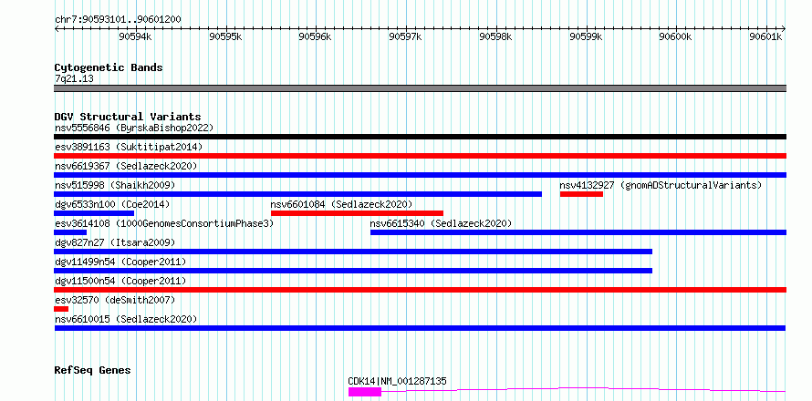Click the label dgv827n27 (Itsara2009)
The height and width of the screenshot is (401, 812).
(115, 242)
